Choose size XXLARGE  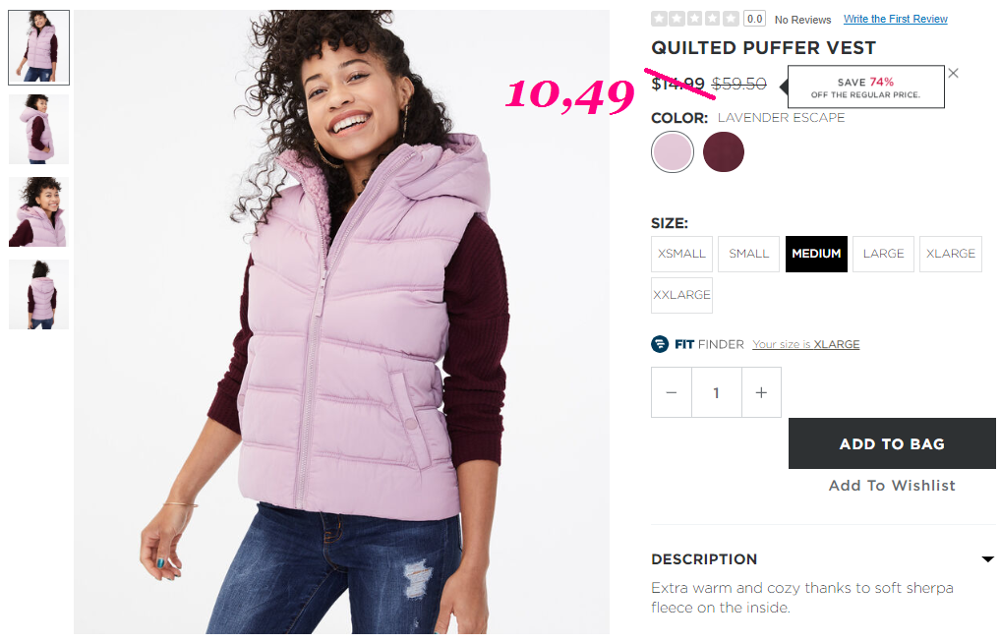681,295
